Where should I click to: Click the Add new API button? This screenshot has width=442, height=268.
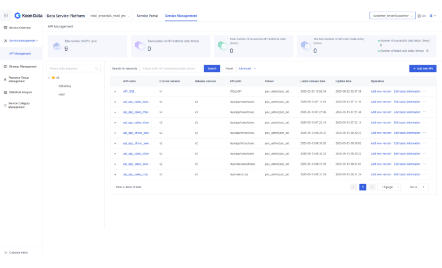point(423,68)
